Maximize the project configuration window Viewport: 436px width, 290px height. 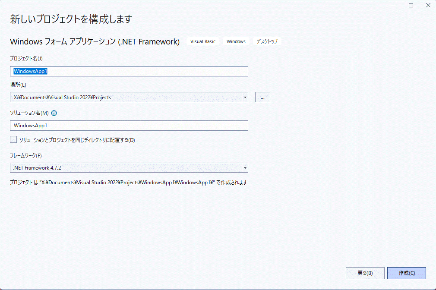(x=411, y=5)
